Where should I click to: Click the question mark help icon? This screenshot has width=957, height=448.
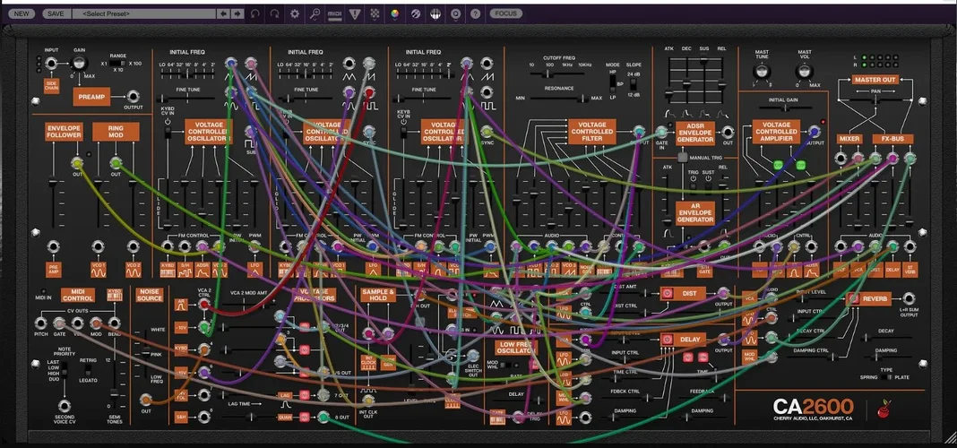476,13
